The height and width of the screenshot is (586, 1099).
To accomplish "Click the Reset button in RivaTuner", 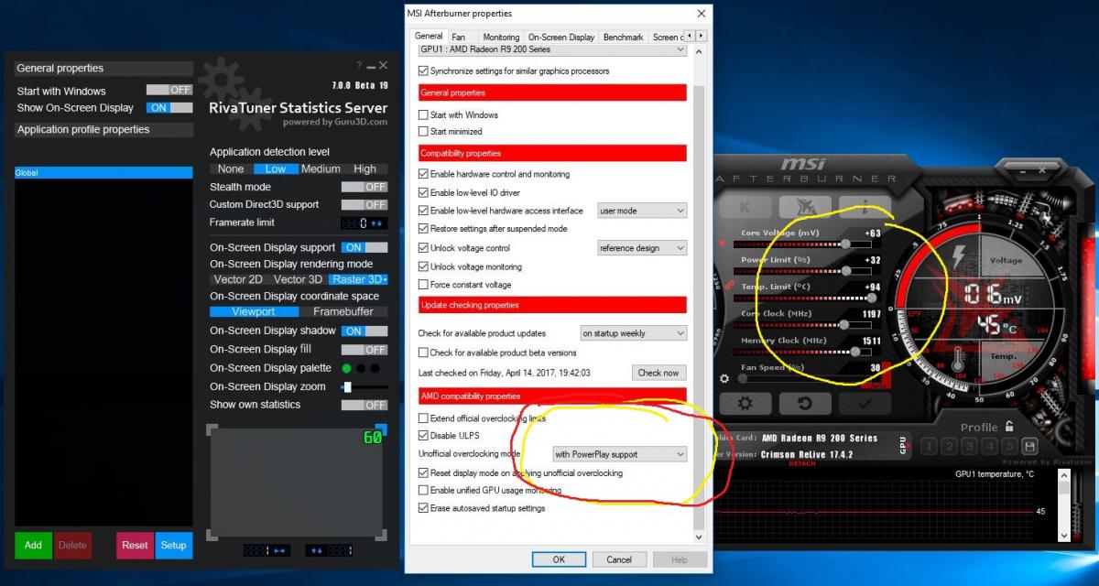I will coord(135,545).
